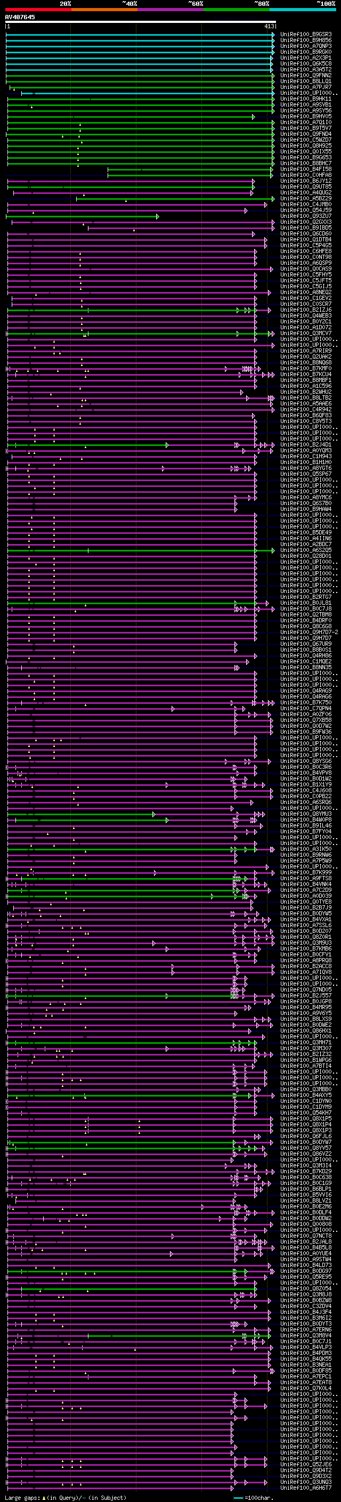Select hit UniRef100_B9GSR3

point(306,35)
